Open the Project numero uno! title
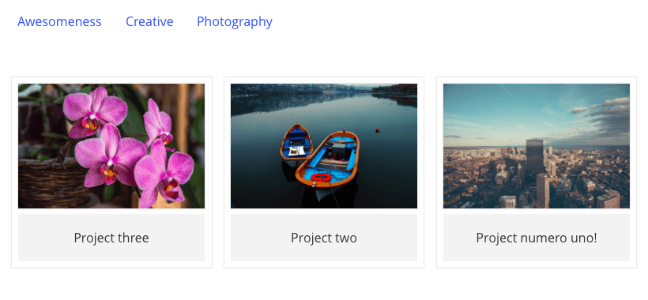The height and width of the screenshot is (300, 648). [537, 238]
